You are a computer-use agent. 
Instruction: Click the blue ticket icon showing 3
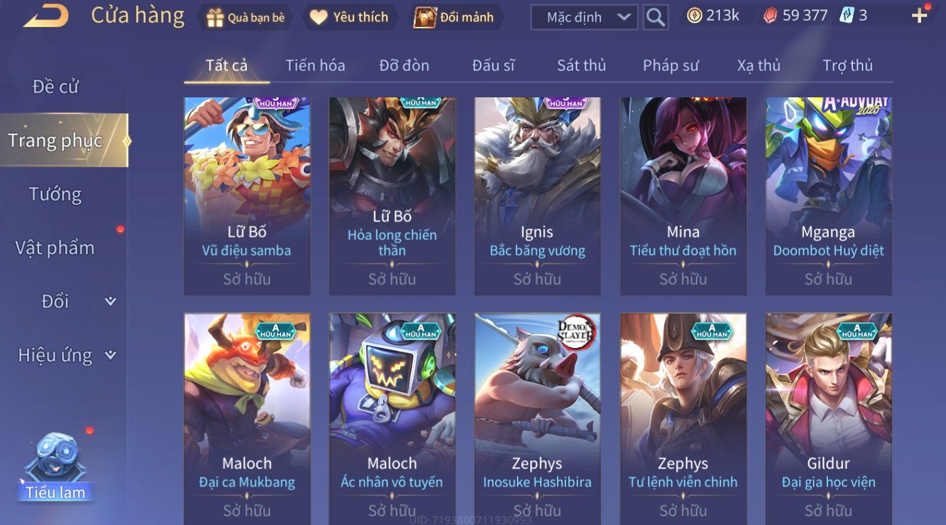[x=847, y=16]
